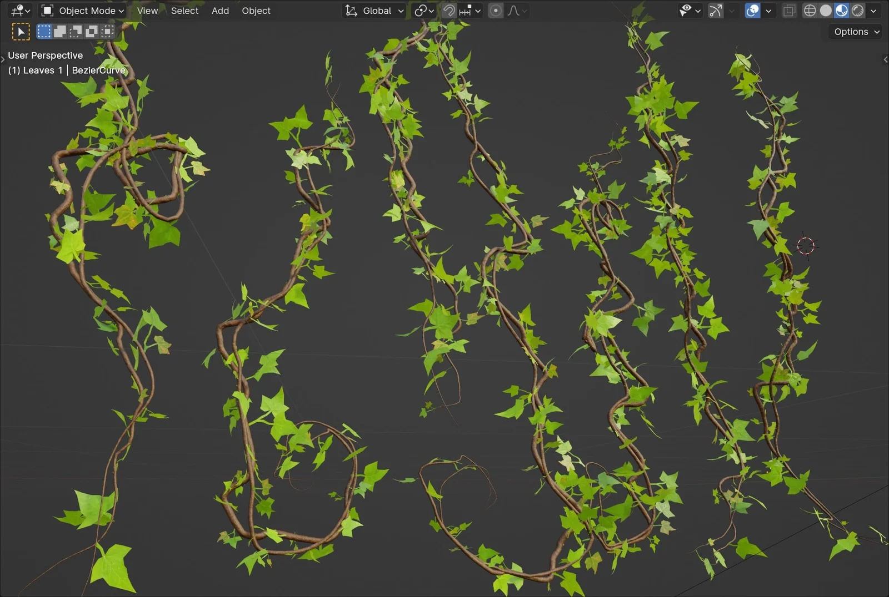This screenshot has height=597, width=889.
Task: Select the Tweak tool in the toolbar
Action: click(21, 31)
